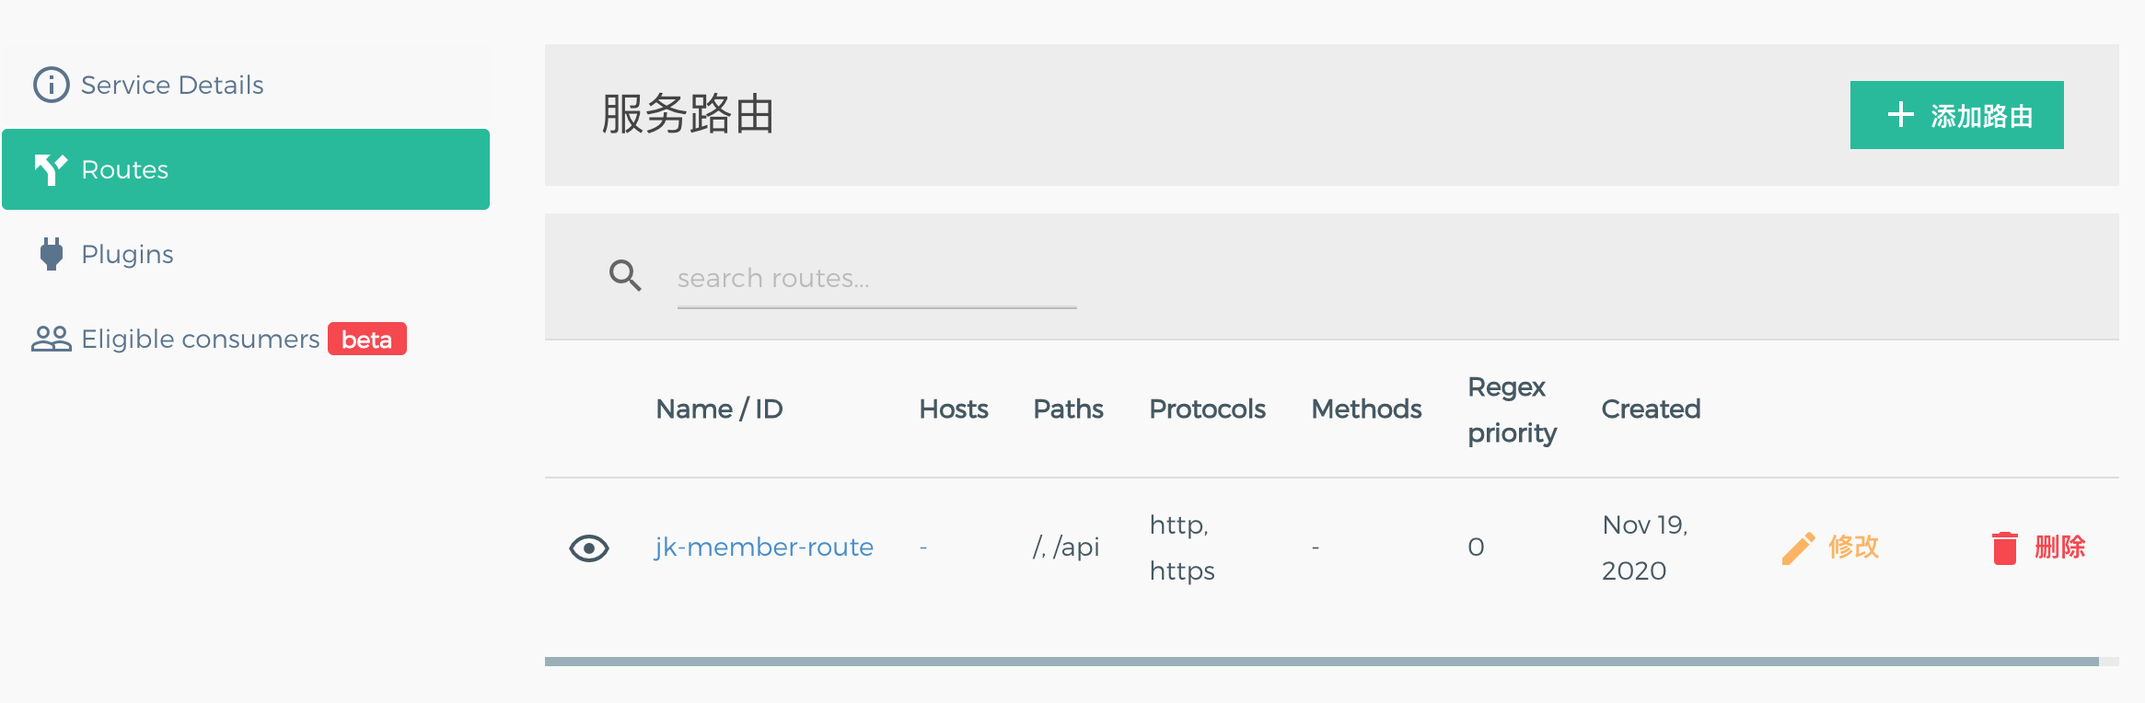The width and height of the screenshot is (2145, 703).
Task: Click the plus icon in 添加路由
Action: pos(1901,115)
